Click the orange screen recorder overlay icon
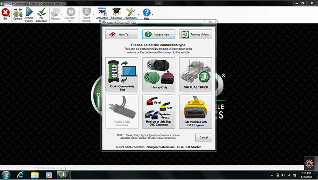Screen dimensions: 318x180 tap(309, 164)
